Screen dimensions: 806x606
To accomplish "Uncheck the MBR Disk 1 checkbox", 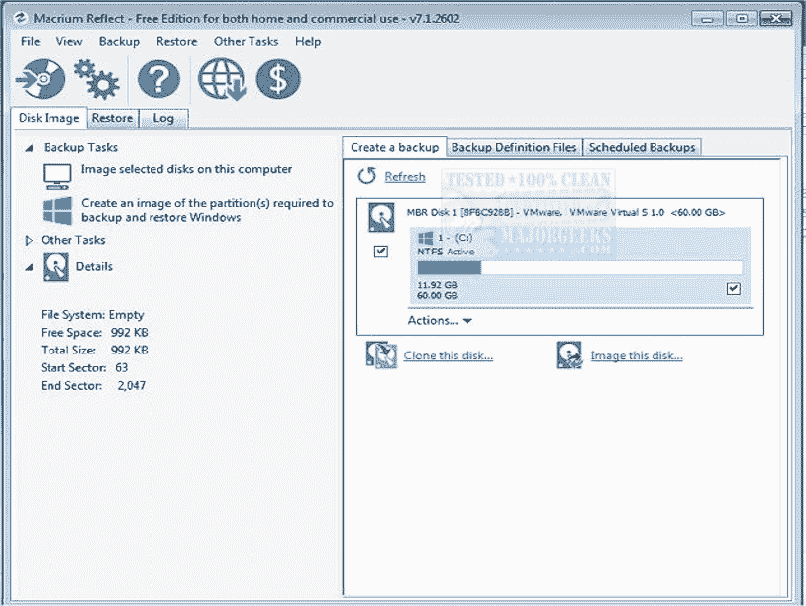I will pos(379,252).
